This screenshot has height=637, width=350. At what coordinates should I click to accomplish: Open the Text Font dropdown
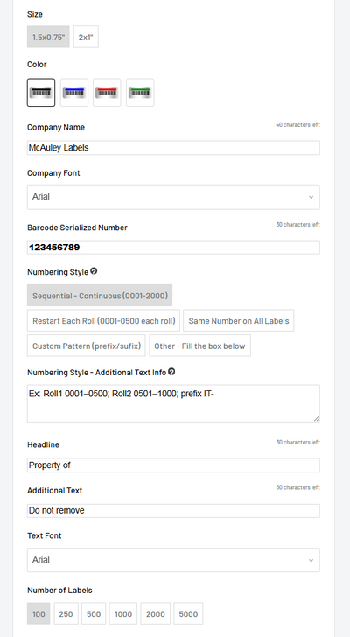[x=173, y=560]
